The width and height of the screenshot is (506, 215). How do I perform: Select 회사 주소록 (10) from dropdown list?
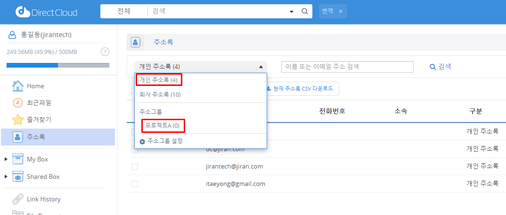tap(160, 94)
